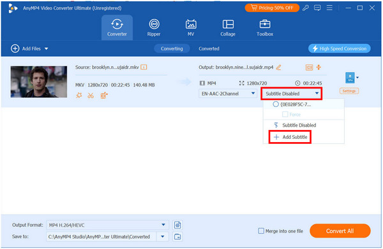Viewport: 383px width, 249px height.
Task: Open the Enhance video icon
Action: tap(104, 96)
